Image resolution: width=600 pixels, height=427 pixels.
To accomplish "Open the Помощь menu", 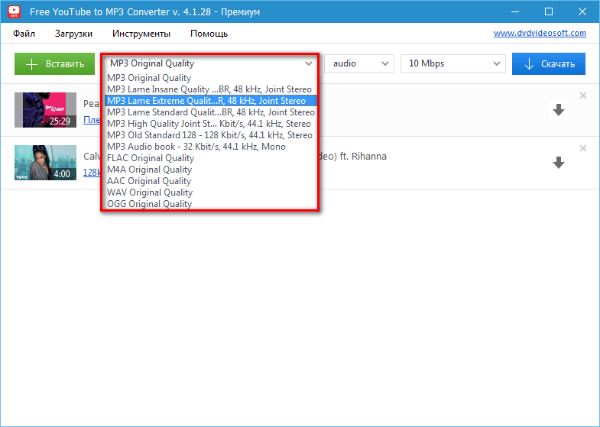I will pos(209,34).
